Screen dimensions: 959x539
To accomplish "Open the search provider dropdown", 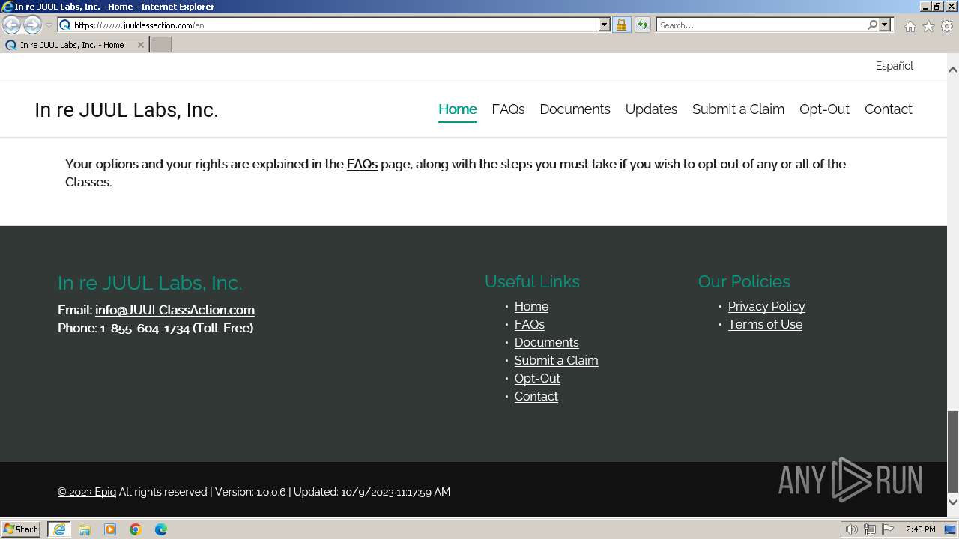I will 885,25.
